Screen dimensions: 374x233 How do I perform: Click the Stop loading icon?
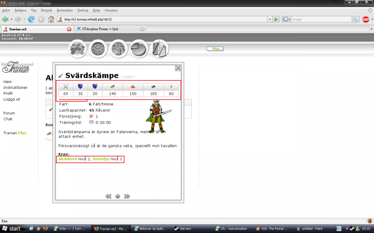[41, 19]
